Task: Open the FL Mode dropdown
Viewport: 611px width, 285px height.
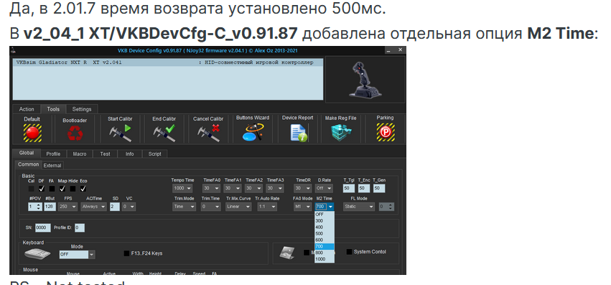Action: point(359,207)
